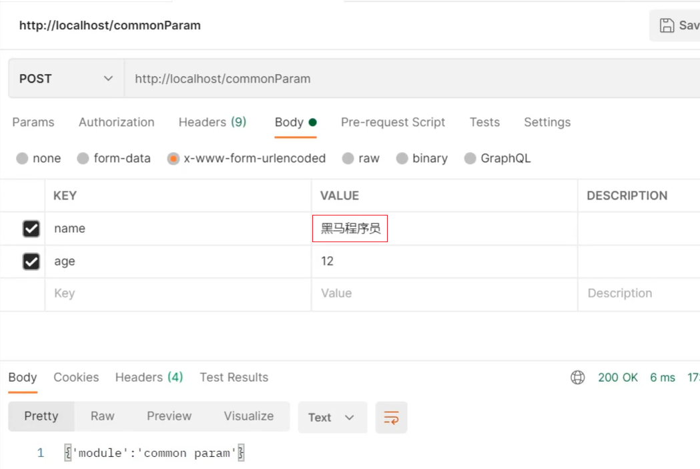
Task: Uncheck the name parameter checkbox
Action: point(31,228)
